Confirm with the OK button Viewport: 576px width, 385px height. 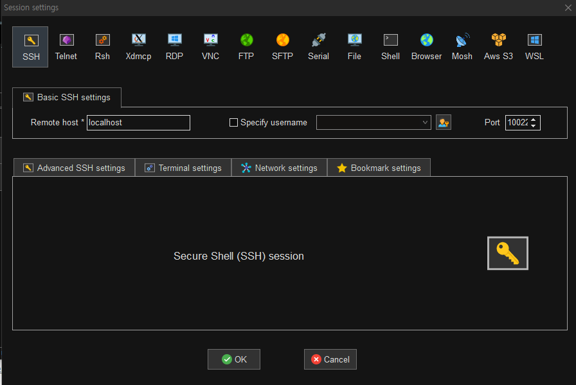pos(234,359)
